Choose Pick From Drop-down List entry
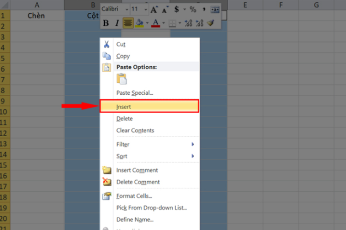Viewport: 346px width, 230px height. pos(149,208)
